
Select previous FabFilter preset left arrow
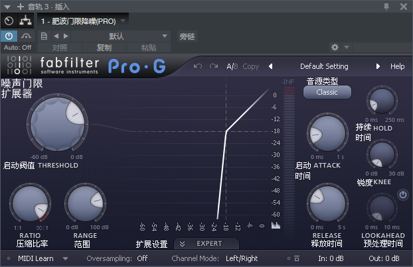[270, 66]
